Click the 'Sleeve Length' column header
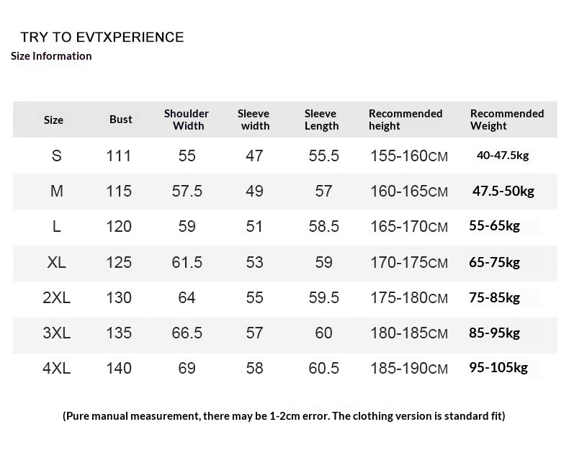The width and height of the screenshot is (569, 468). 321,120
